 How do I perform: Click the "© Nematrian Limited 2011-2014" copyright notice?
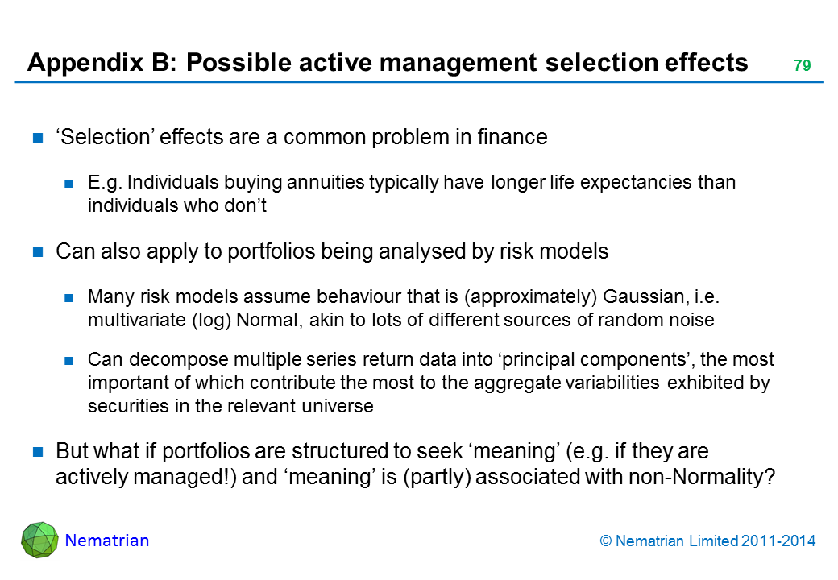tap(707, 541)
